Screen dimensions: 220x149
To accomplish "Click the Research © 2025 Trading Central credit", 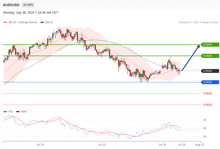I will [x=198, y=22].
